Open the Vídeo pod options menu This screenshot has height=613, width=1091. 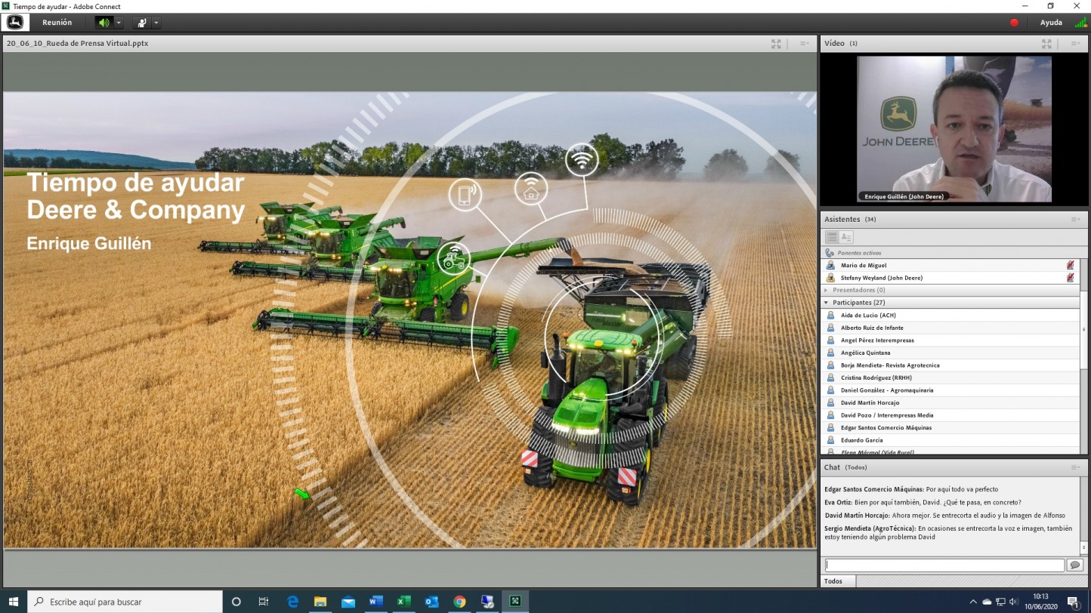coord(1075,44)
